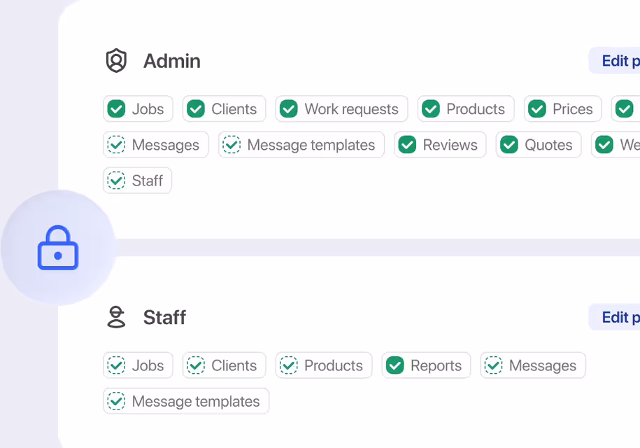Toggle Admin Quotes permission

tap(539, 145)
